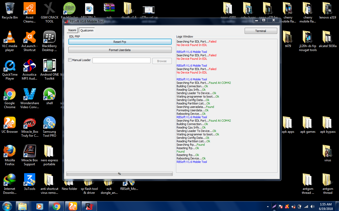Select the sp flash tool & driver folder
Viewport: 339px width, 211px height.
[x=89, y=187]
